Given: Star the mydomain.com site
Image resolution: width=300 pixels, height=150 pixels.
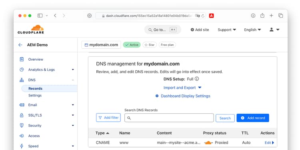Looking at the screenshot, I should [150, 45].
